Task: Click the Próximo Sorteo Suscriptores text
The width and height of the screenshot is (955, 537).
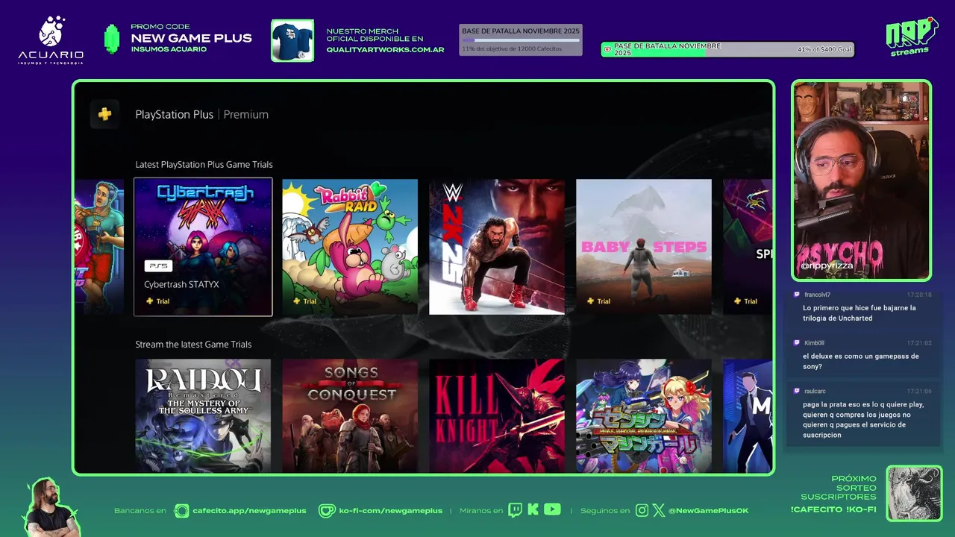Action: coord(839,488)
